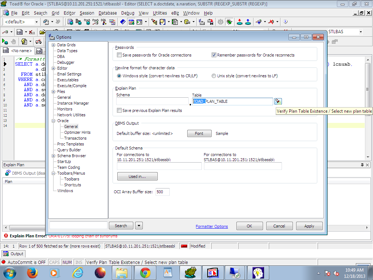This screenshot has width=373, height=280.
Task: Click the printer with red arrow toolbar icon
Action: [x=210, y=22]
